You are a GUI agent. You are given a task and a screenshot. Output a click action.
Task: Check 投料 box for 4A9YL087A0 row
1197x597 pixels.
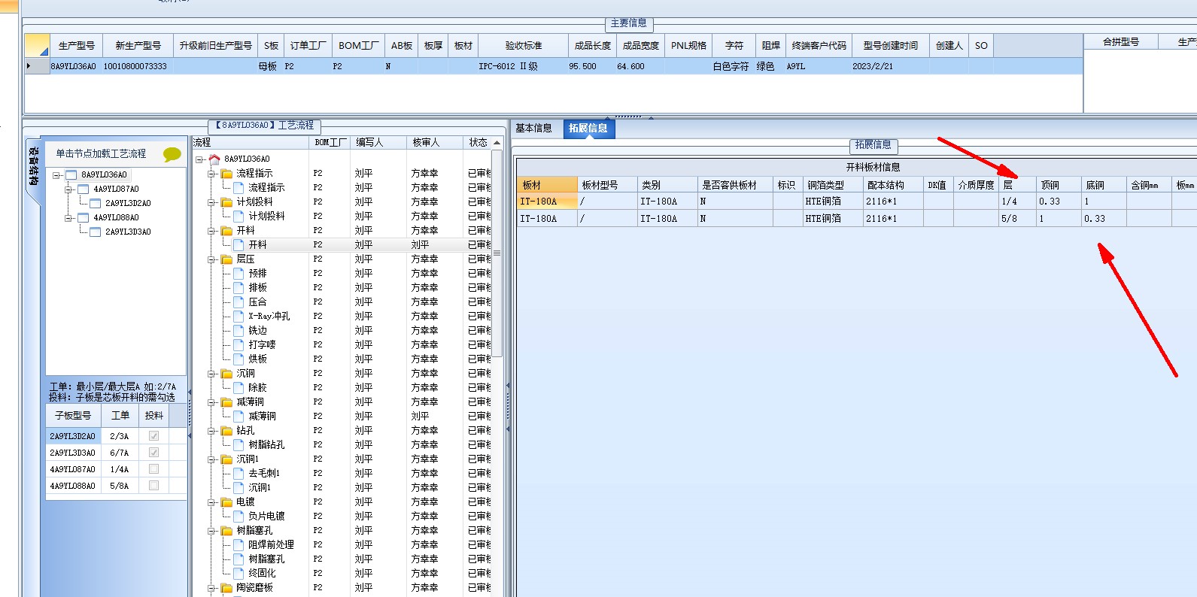click(x=154, y=468)
